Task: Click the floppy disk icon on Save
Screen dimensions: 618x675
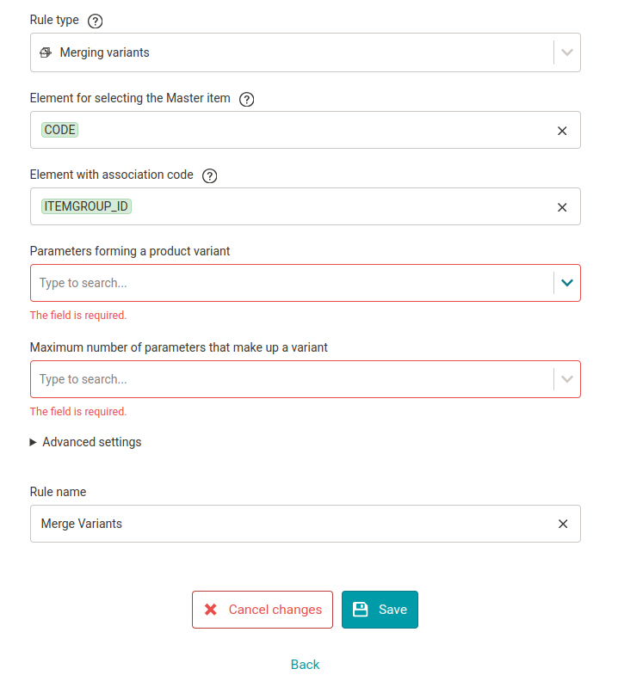Action: tap(361, 609)
